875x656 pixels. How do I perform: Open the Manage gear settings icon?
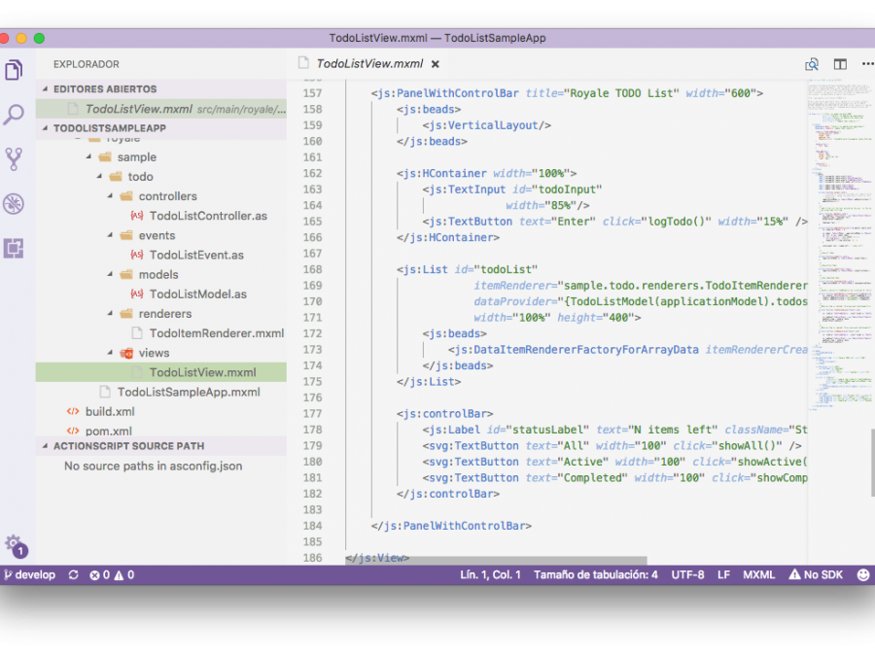pos(14,544)
